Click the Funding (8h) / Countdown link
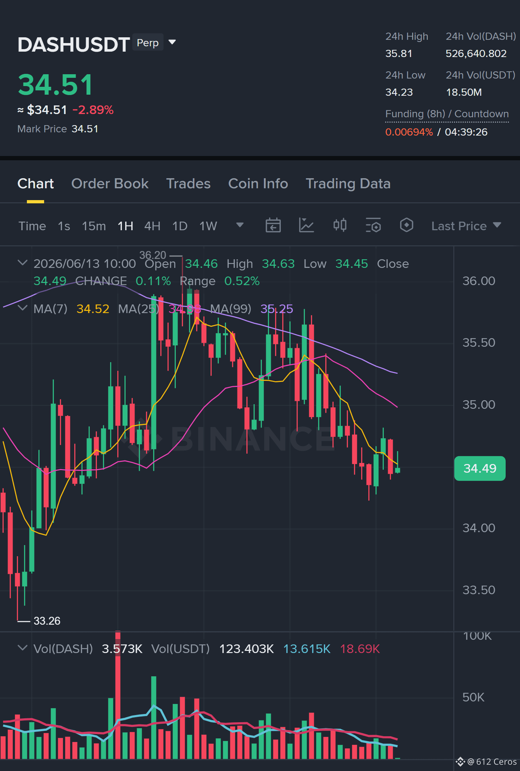 click(447, 114)
